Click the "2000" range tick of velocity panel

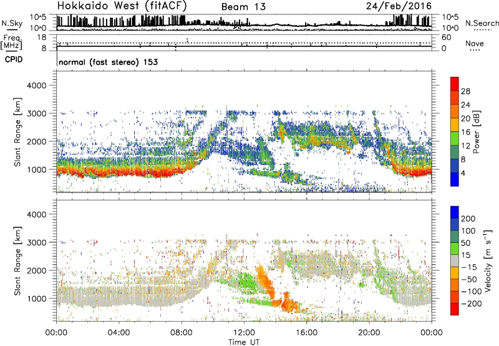coord(37,270)
